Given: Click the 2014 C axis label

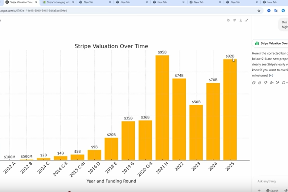Looking at the screenshot, I should point(43,167).
